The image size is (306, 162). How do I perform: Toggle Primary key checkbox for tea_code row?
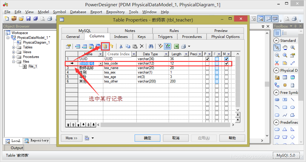pyautogui.click(x=207, y=63)
